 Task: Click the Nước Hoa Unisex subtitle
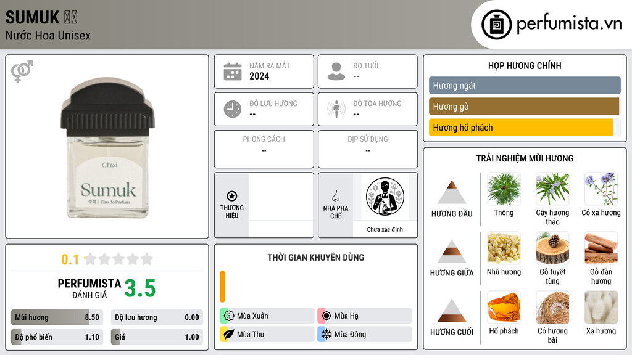48,36
